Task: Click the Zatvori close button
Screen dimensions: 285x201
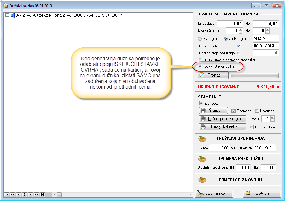Action: coord(262,193)
